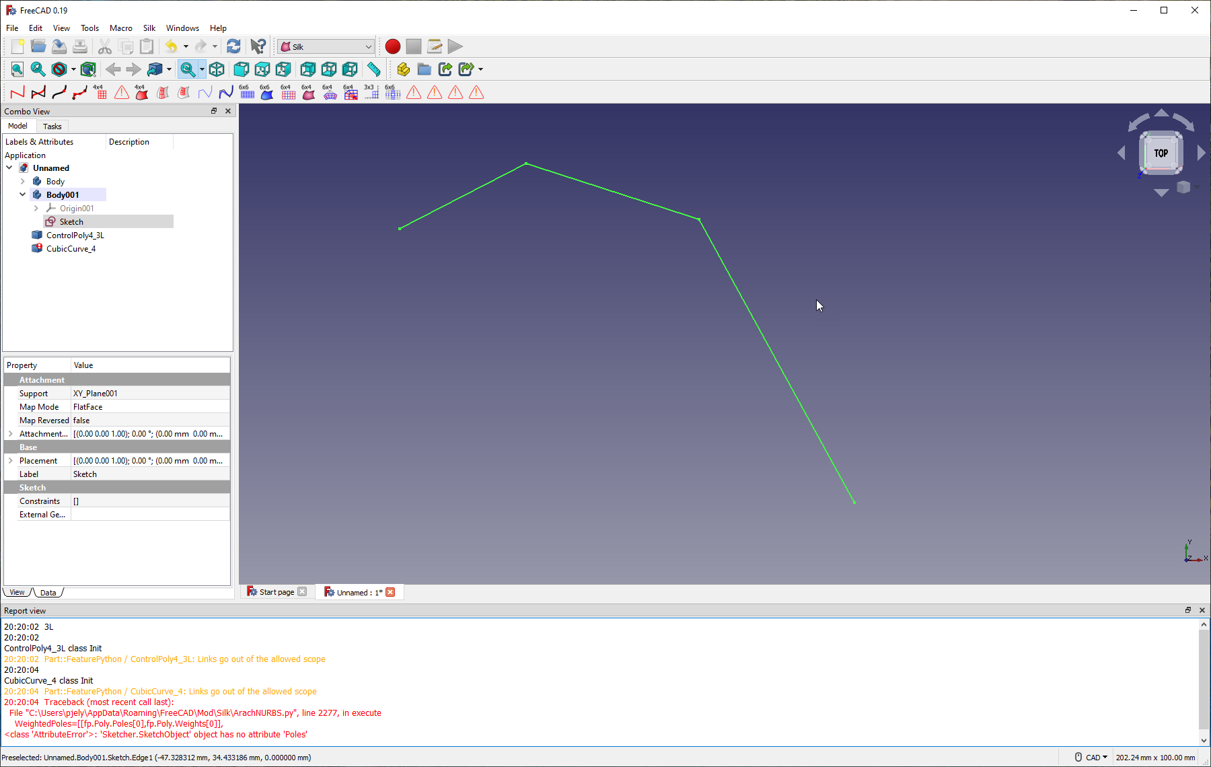Select the blue cubic curve Silk tool
Viewport: 1211px width, 767px height.
click(226, 92)
